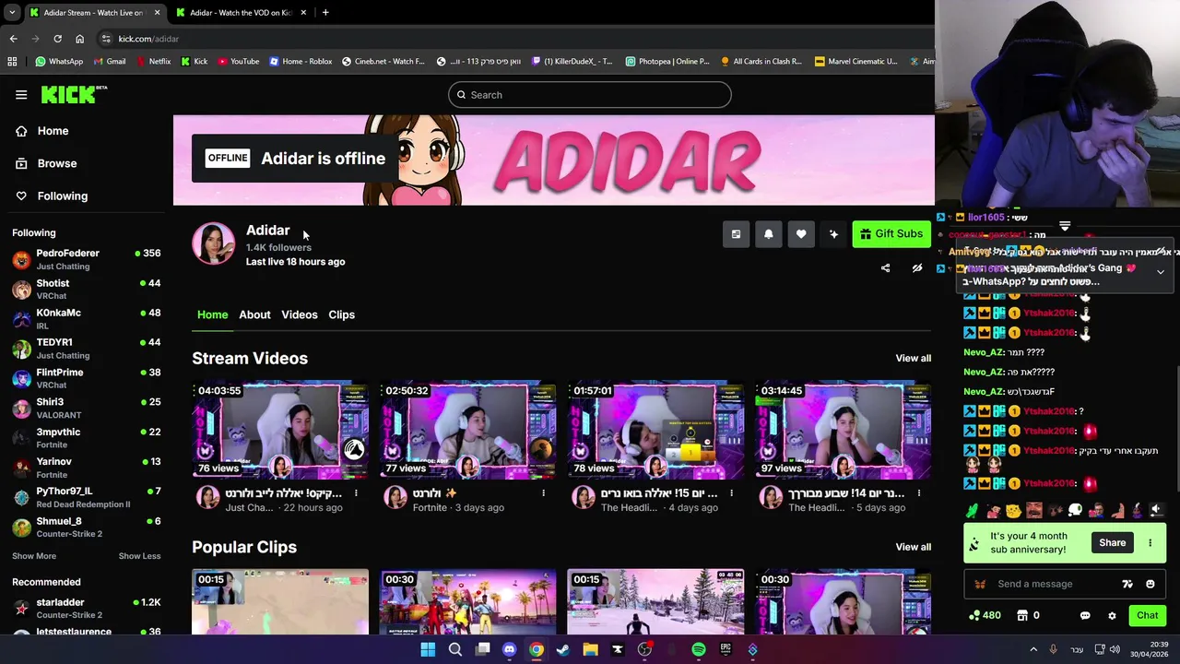Select the Home channel tab

[x=212, y=314]
